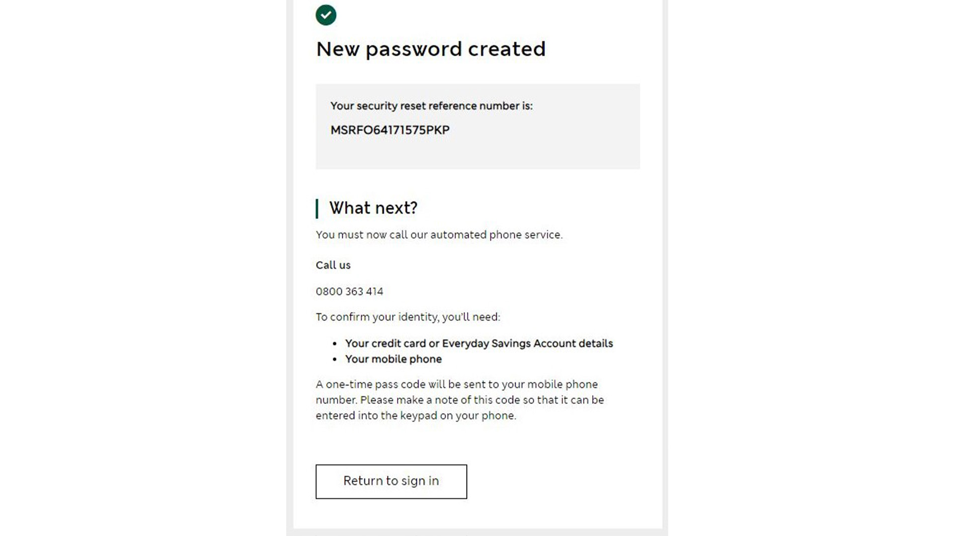Click the 'New password created' heading
954x536 pixels.
430,49
